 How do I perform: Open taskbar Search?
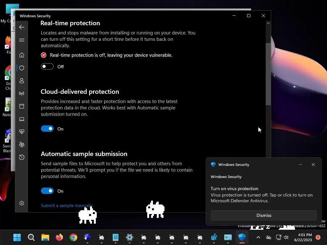click(31, 237)
